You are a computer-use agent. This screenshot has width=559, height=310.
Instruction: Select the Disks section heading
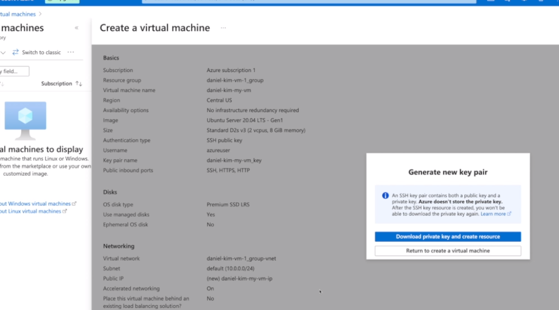pos(110,192)
